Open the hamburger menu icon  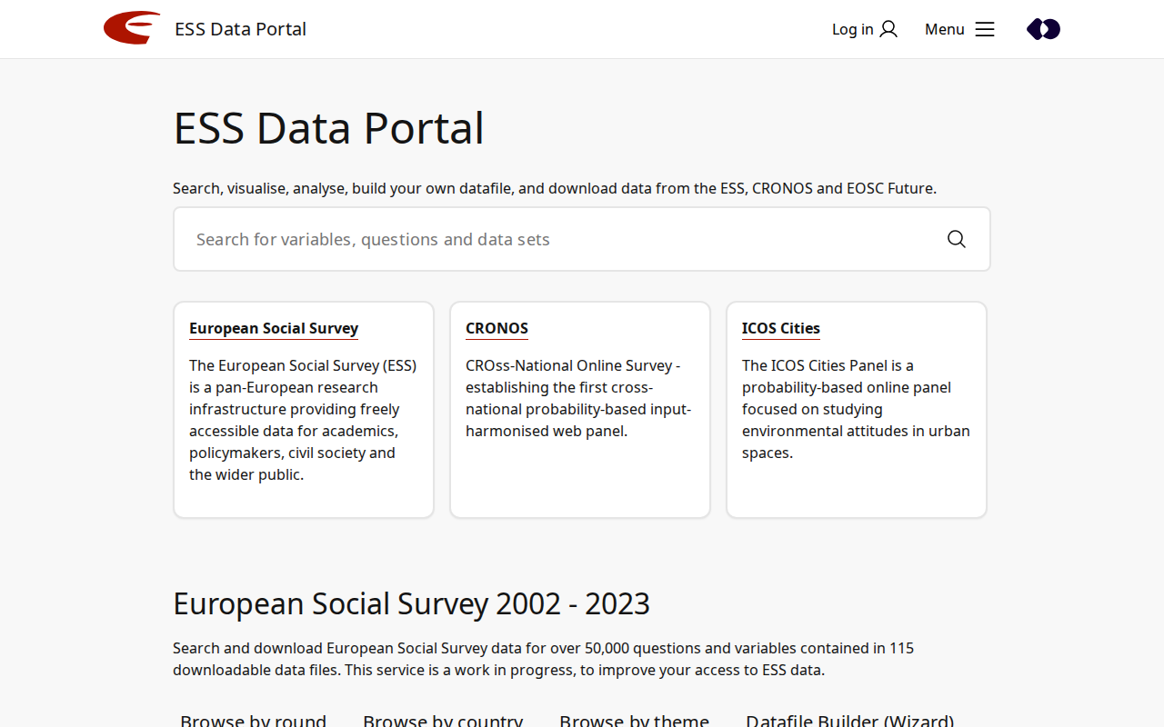coord(985,29)
